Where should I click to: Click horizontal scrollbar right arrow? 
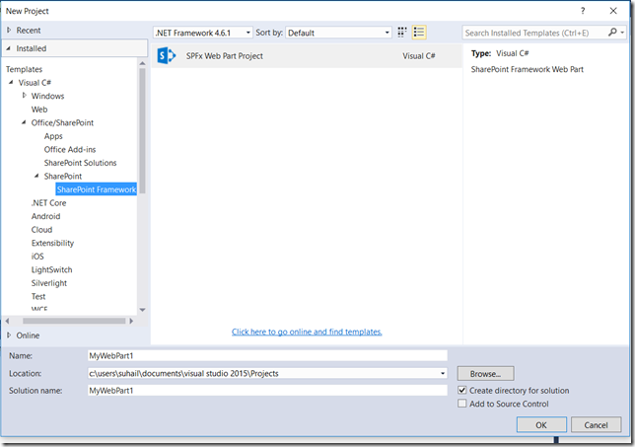[131, 321]
